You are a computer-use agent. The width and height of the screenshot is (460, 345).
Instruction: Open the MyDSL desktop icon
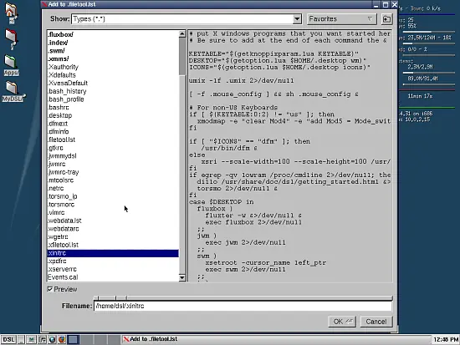(12, 91)
